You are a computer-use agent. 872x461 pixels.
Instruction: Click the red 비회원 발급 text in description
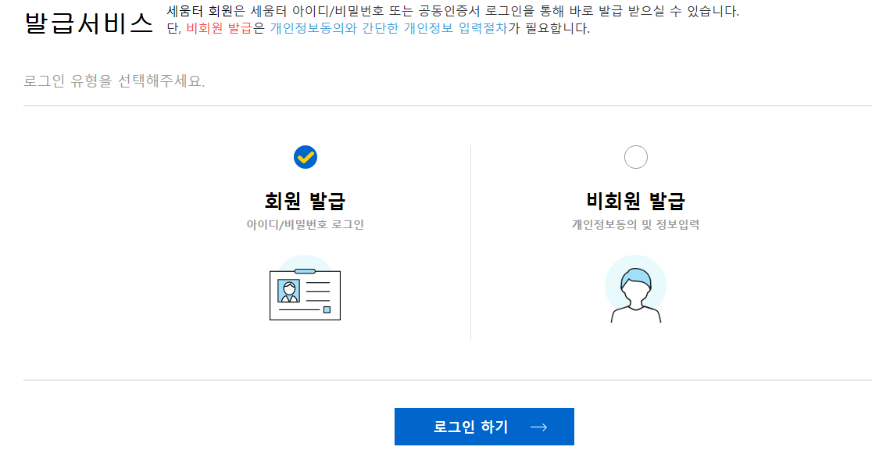click(x=219, y=28)
